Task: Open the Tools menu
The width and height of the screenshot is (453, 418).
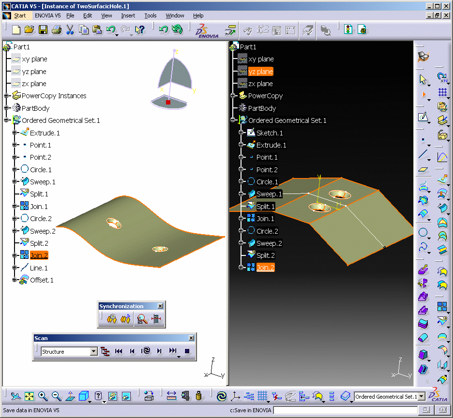Action: [x=151, y=15]
